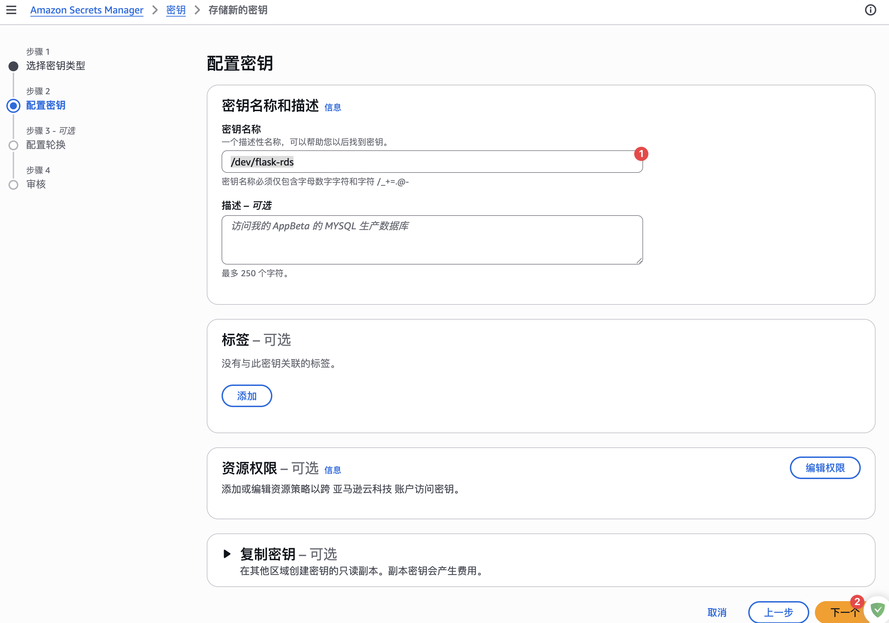The image size is (889, 623).
Task: Click the info circle icon top right
Action: [870, 10]
